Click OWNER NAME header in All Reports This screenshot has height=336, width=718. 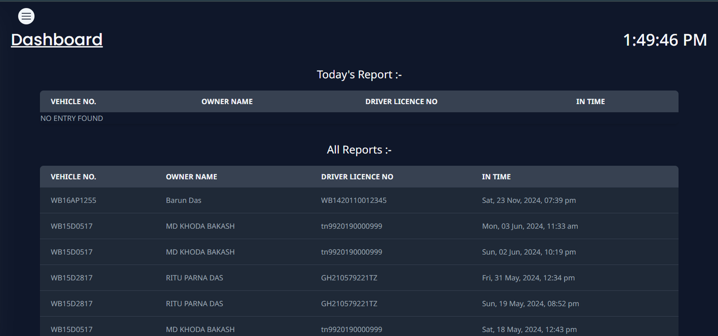[x=191, y=176]
